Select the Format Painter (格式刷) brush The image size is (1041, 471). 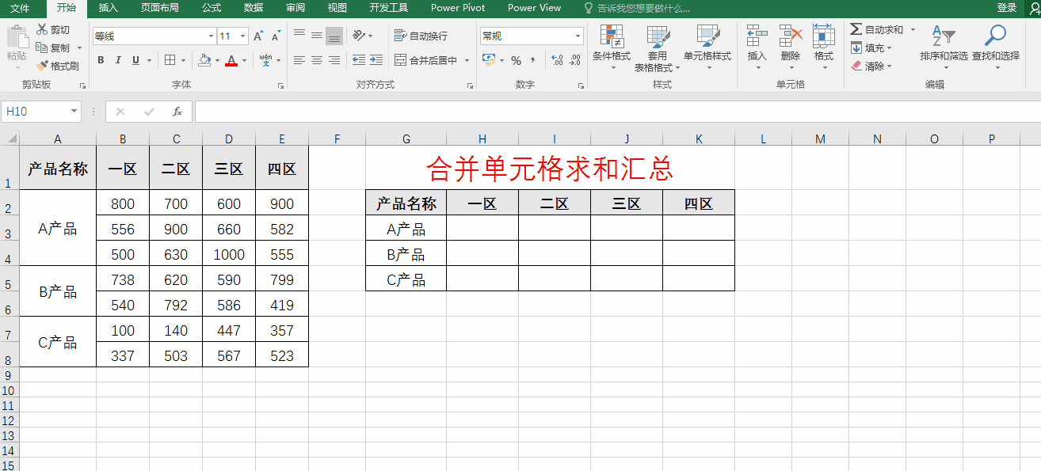tap(42, 66)
